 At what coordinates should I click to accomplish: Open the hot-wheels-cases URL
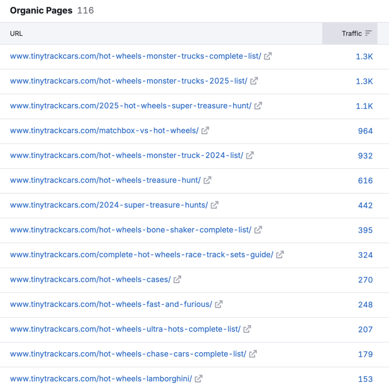[x=90, y=280]
